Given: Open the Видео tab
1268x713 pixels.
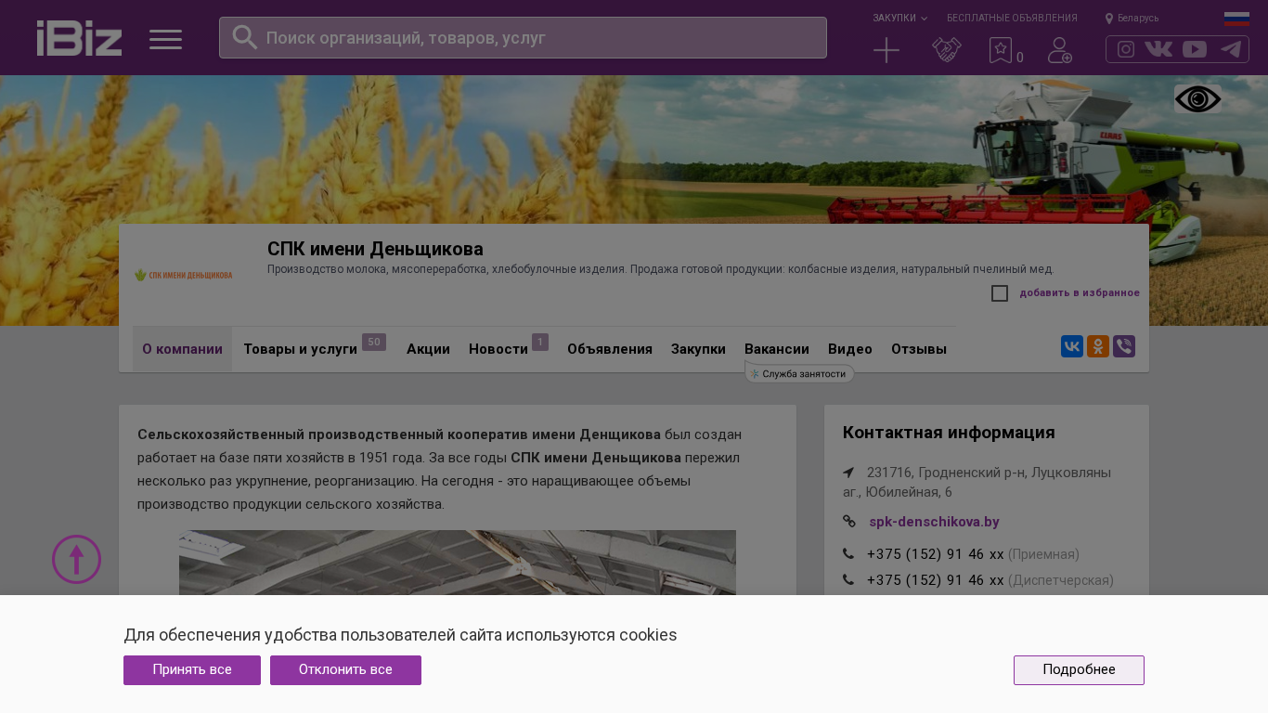Looking at the screenshot, I should [850, 349].
